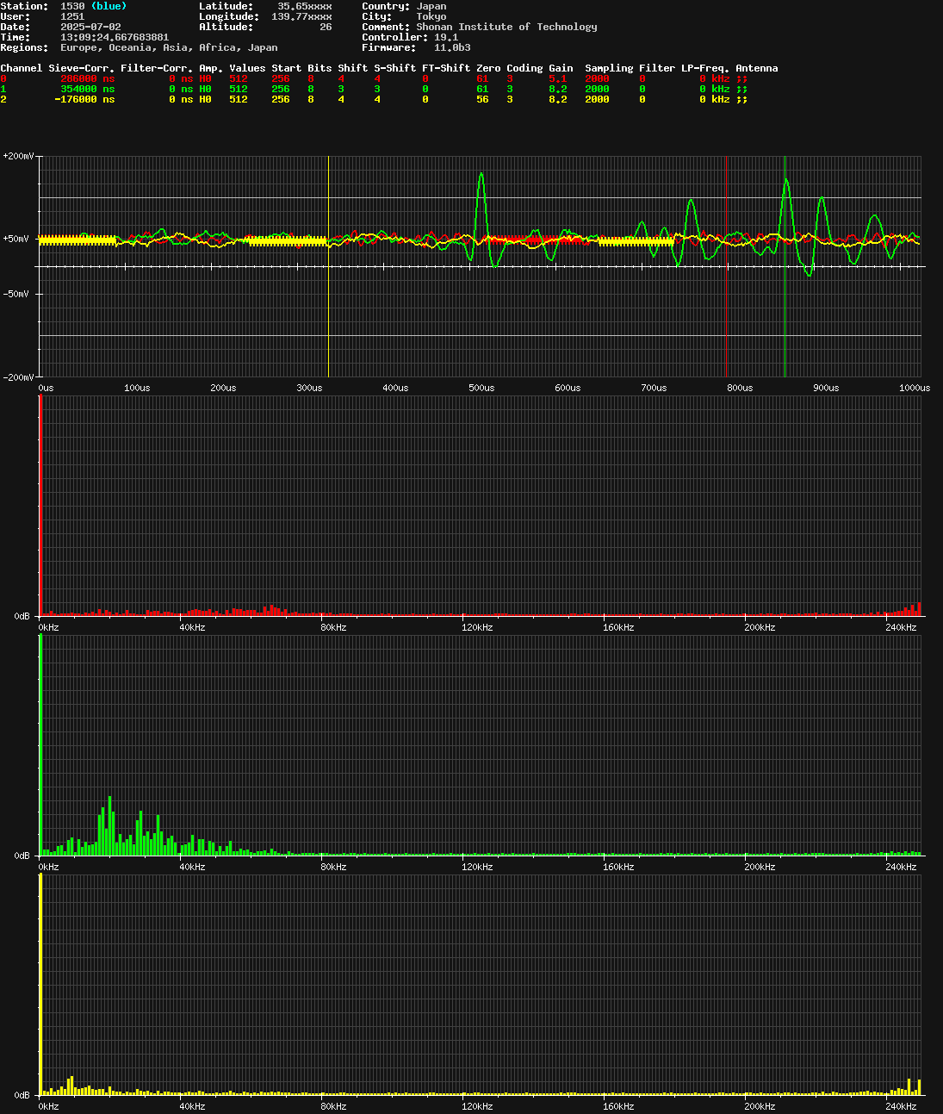Click the 240kHz label under red spectrum
Image resolution: width=943 pixels, height=1114 pixels.
click(x=901, y=627)
